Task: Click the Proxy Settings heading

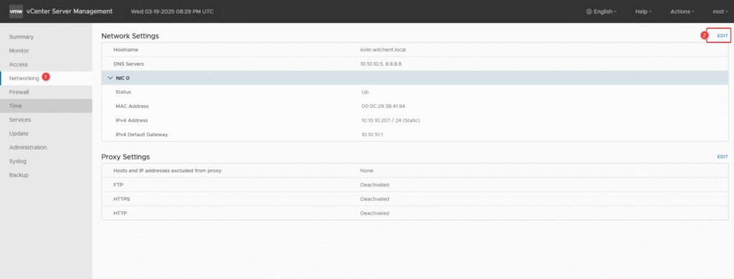Action: point(125,157)
